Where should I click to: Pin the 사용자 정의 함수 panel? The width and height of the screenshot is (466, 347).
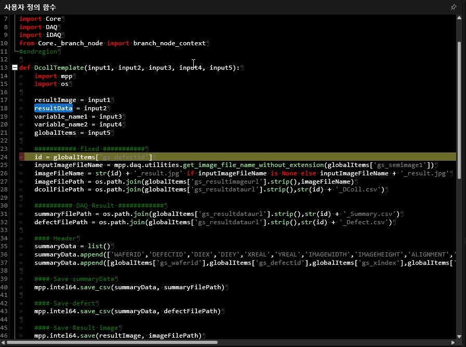tap(454, 7)
